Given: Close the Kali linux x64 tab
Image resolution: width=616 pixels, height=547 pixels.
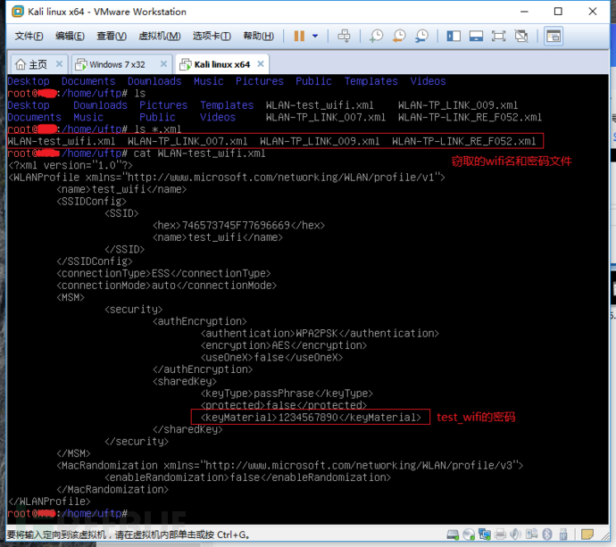Looking at the screenshot, I should (x=261, y=63).
